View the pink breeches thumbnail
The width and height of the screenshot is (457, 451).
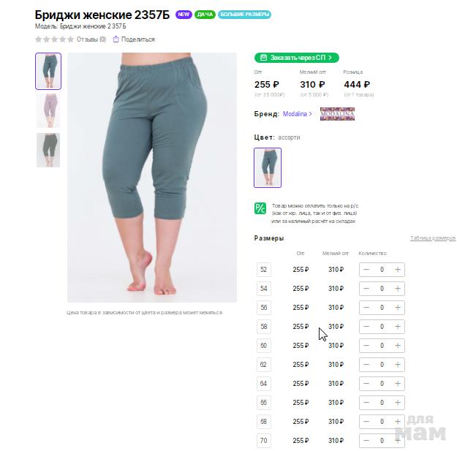[x=48, y=110]
